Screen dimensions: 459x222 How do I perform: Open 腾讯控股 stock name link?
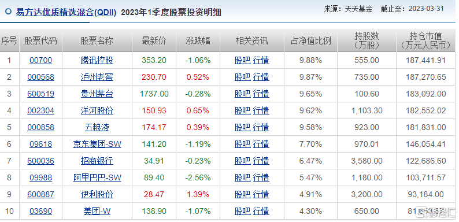(x=97, y=60)
